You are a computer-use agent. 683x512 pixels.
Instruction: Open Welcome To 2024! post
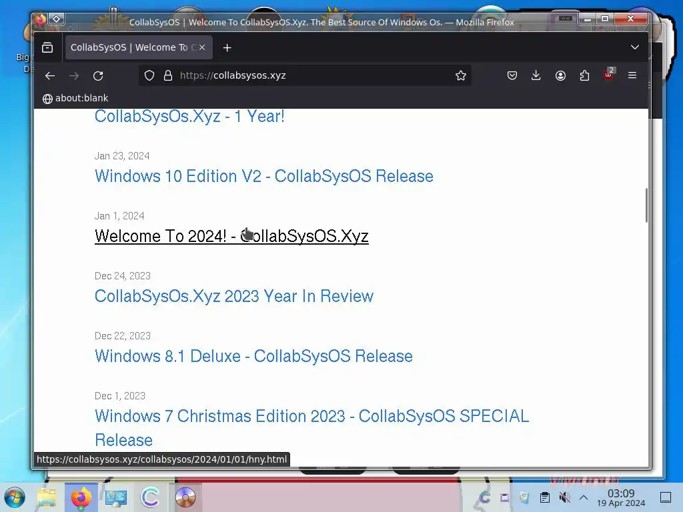[x=231, y=237]
